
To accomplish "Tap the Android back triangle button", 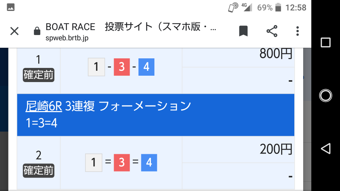I will click(325, 149).
